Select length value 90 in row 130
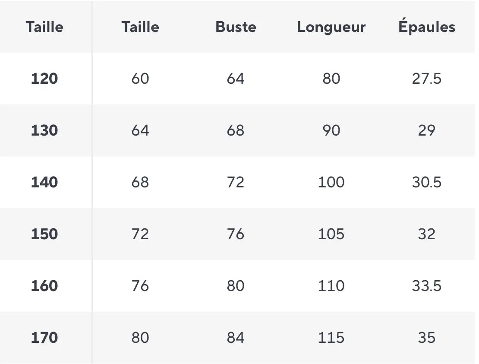This screenshot has height=364, width=479. (331, 130)
